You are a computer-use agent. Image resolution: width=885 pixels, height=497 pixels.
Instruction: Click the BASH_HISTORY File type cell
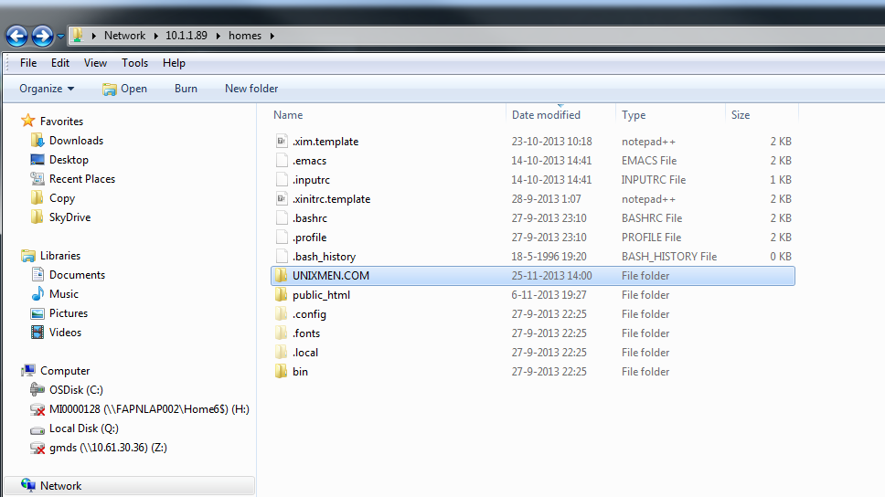[669, 257]
